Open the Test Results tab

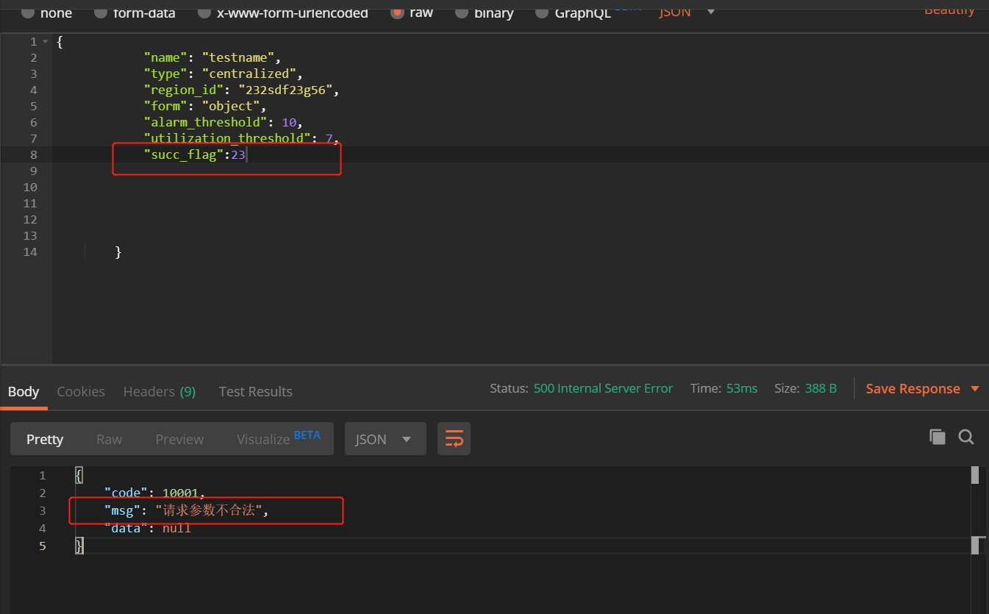255,391
